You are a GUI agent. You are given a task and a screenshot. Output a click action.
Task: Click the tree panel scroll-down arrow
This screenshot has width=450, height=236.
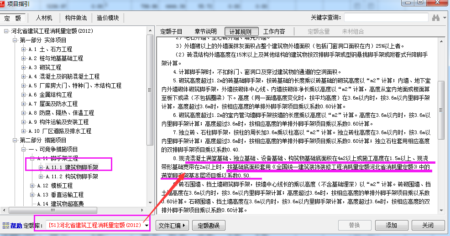pos(150,203)
